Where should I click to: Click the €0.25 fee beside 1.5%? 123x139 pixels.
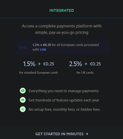[x=49, y=64]
